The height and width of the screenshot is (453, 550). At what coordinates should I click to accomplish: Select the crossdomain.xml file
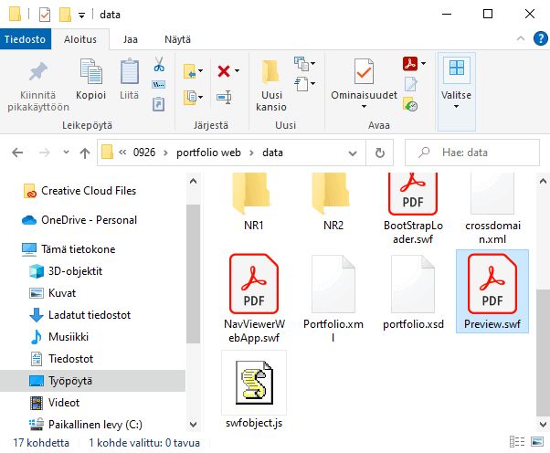(492, 208)
